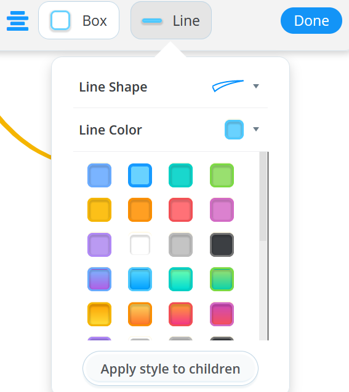Click Apply style to children button
Screen dimensions: 349x392
(170, 369)
